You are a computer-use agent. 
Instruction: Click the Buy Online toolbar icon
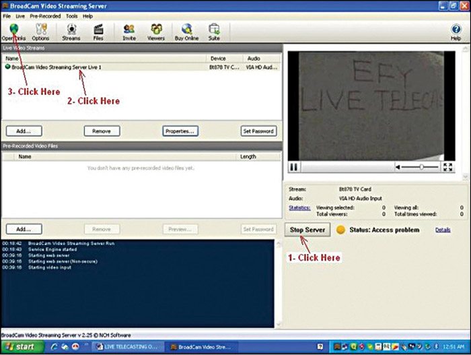(186, 31)
